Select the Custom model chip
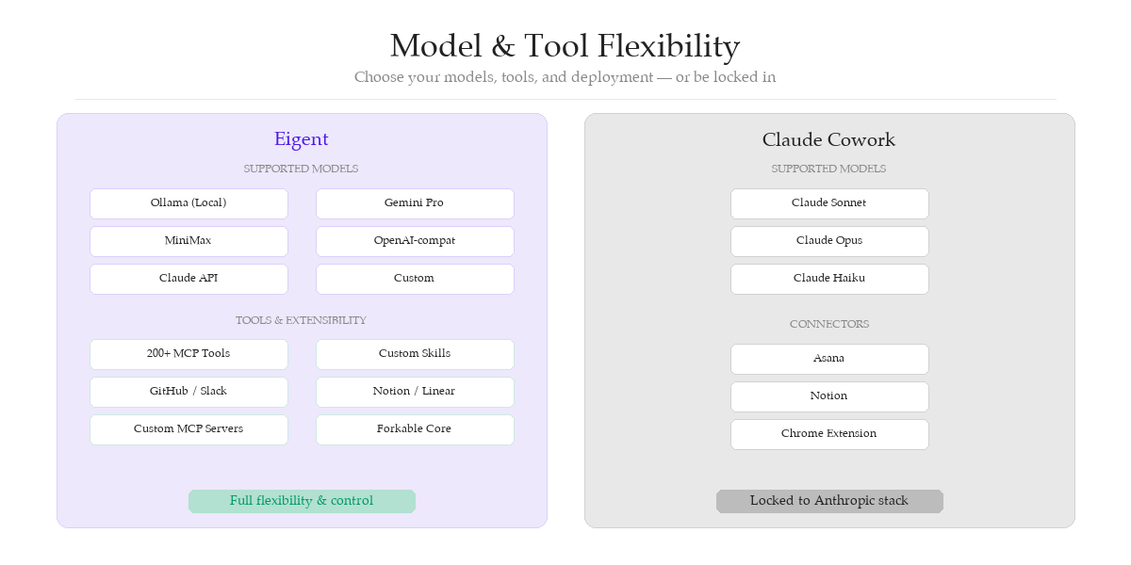 point(415,279)
